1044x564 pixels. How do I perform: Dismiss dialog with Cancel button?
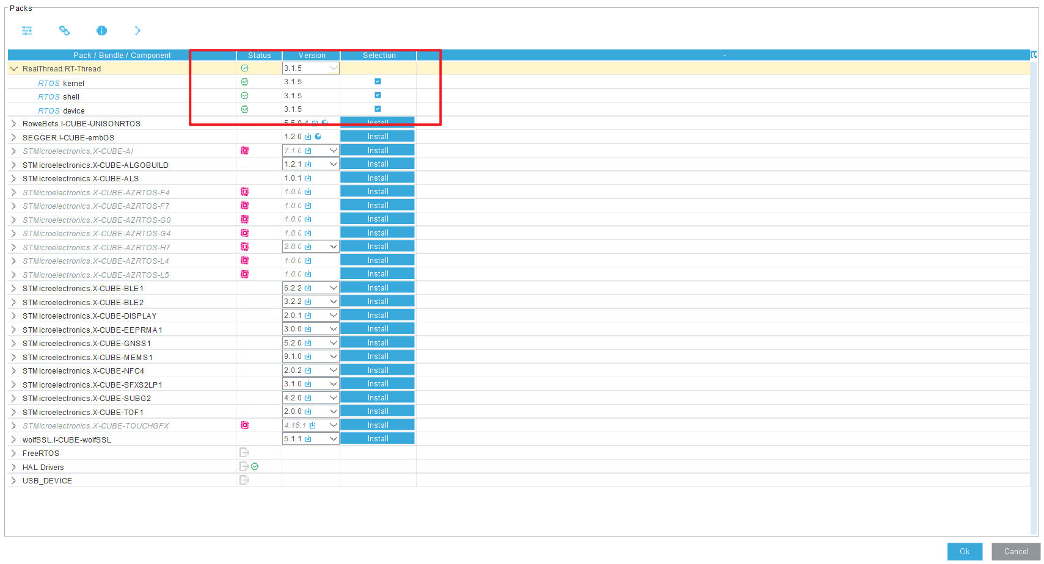[1016, 551]
